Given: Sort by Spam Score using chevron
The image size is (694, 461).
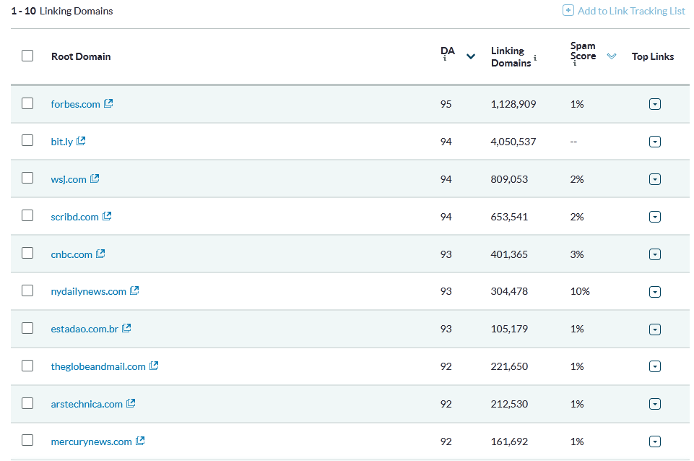Looking at the screenshot, I should point(612,56).
